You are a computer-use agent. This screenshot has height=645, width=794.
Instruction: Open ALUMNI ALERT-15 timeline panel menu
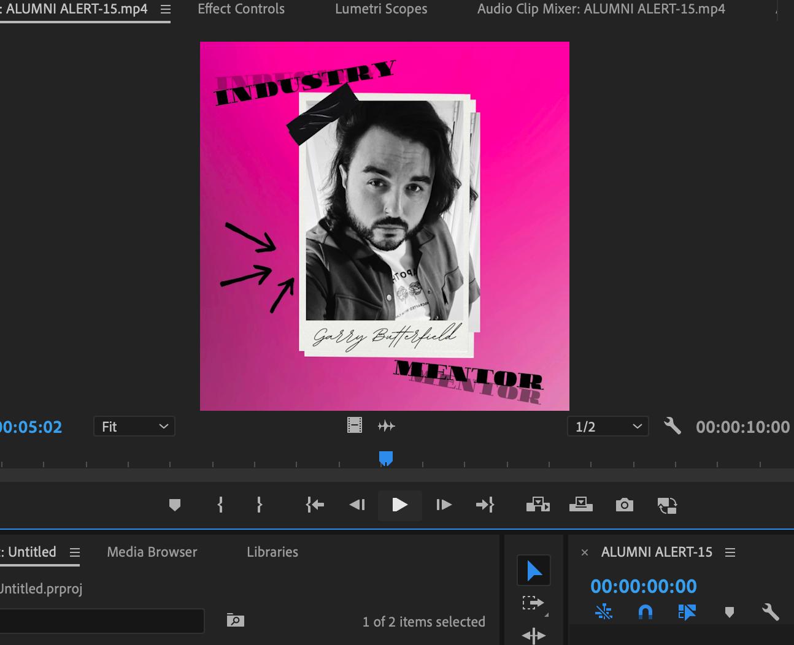pyautogui.click(x=730, y=552)
